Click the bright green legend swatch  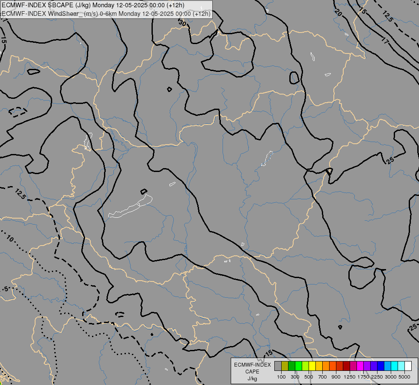[x=298, y=366]
